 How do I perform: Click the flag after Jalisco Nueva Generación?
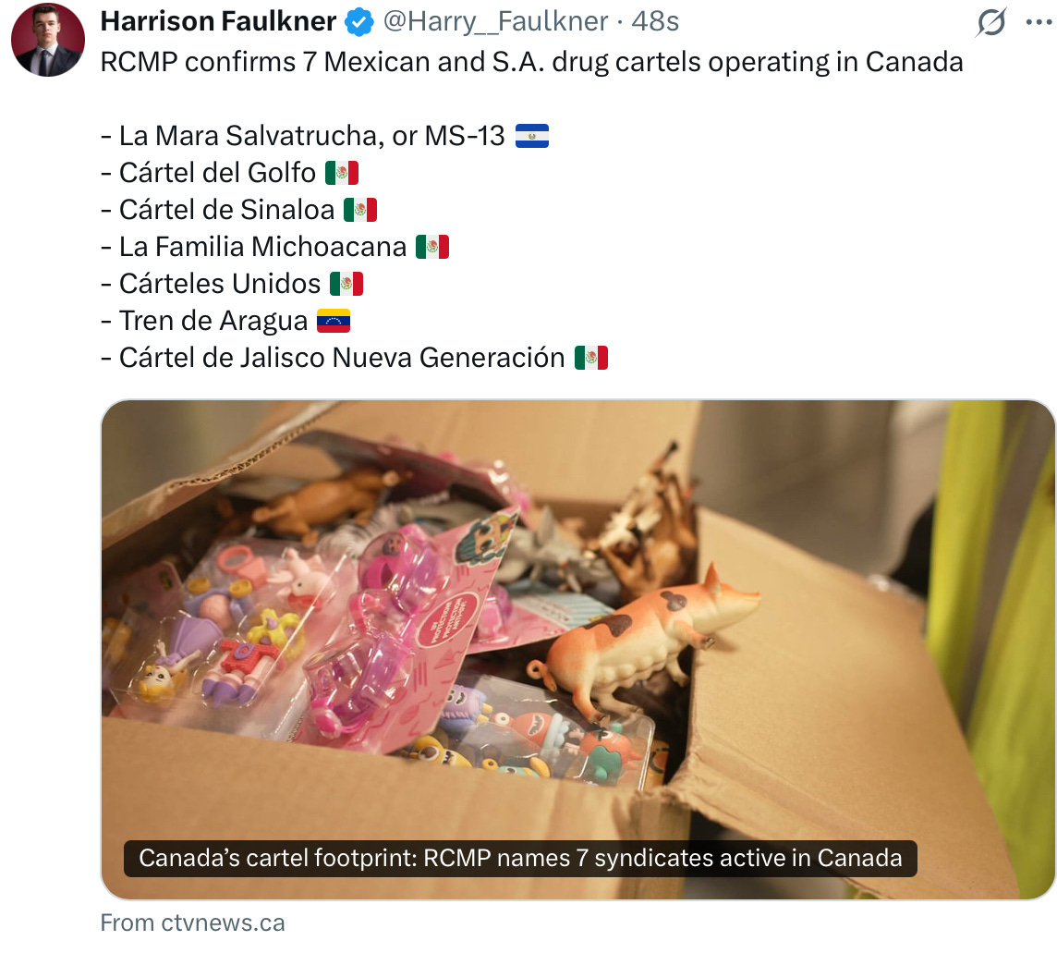pyautogui.click(x=591, y=358)
